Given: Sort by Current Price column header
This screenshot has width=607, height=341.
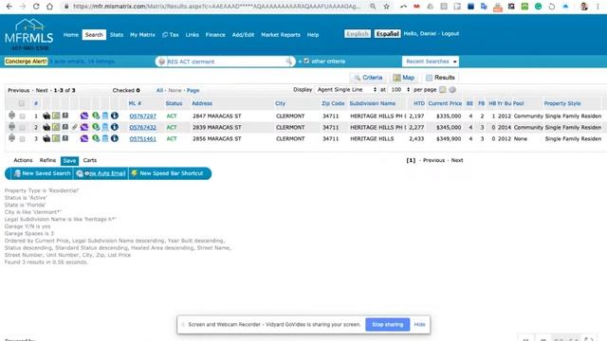Looking at the screenshot, I should coord(445,103).
